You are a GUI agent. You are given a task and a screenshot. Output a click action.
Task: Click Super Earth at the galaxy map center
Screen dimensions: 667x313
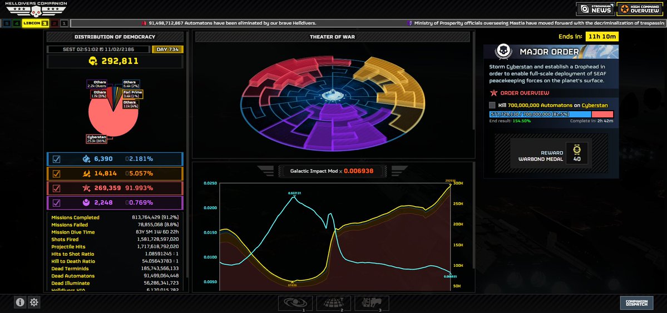334,95
